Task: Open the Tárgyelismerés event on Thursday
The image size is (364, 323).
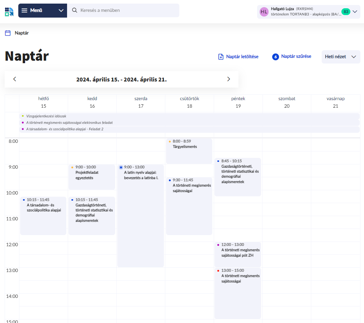Action: [x=189, y=151]
